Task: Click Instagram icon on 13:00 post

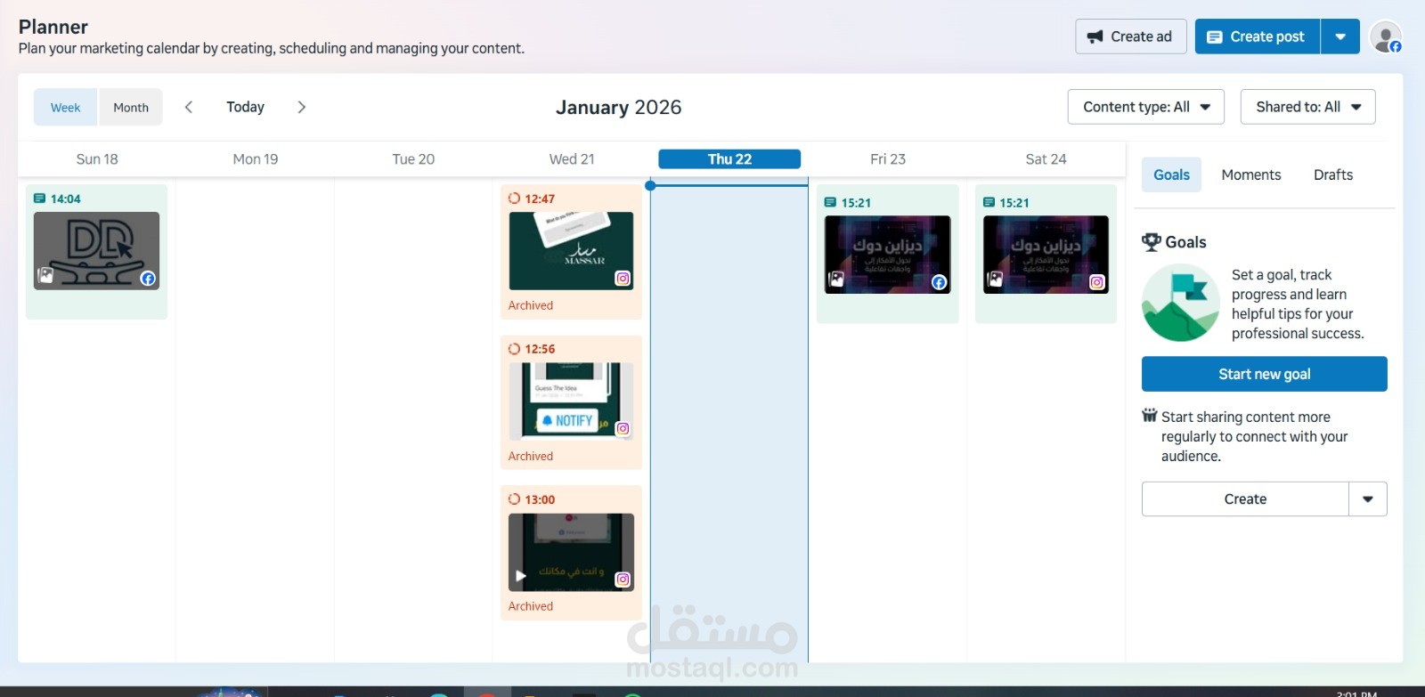Action: point(623,579)
